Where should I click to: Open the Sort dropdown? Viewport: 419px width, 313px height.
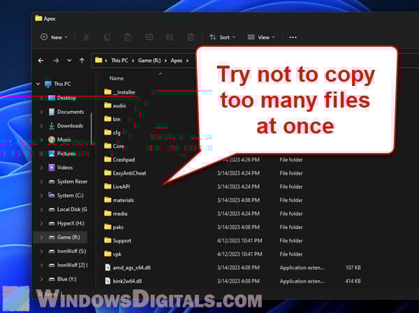pos(222,37)
